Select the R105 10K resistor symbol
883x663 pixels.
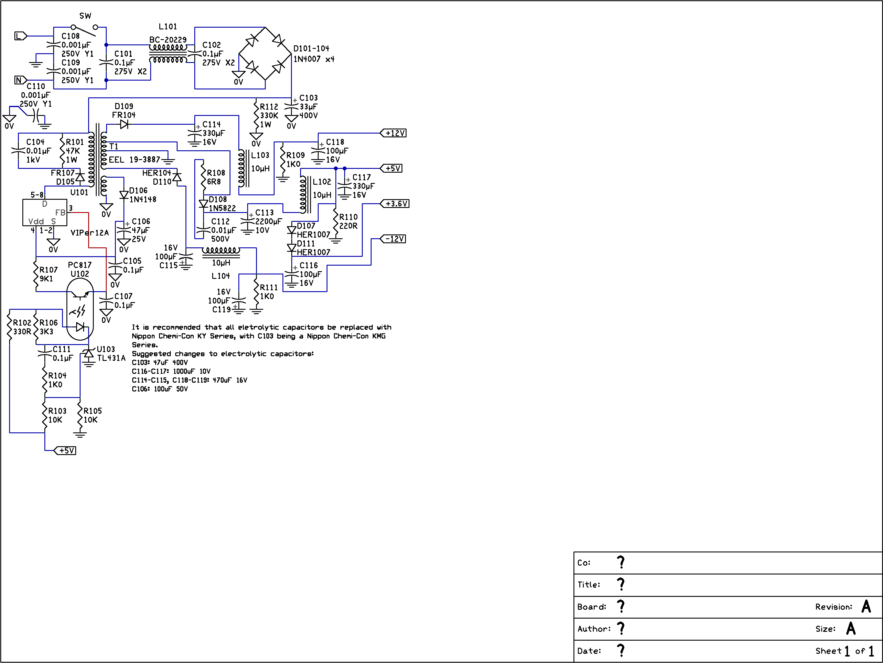point(80,415)
